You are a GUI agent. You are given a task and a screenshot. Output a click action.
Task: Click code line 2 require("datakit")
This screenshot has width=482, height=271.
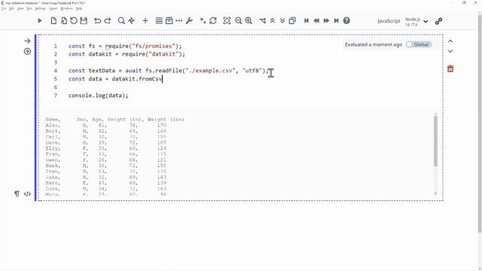point(127,54)
